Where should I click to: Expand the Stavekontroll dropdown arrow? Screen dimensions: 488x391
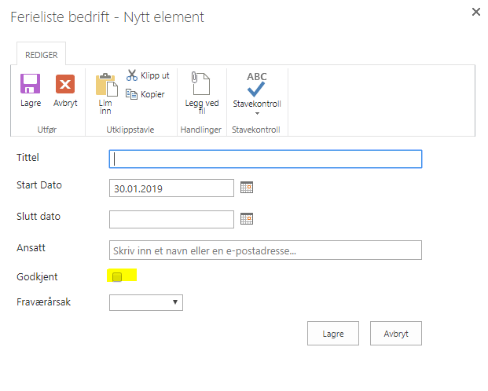pos(257,114)
